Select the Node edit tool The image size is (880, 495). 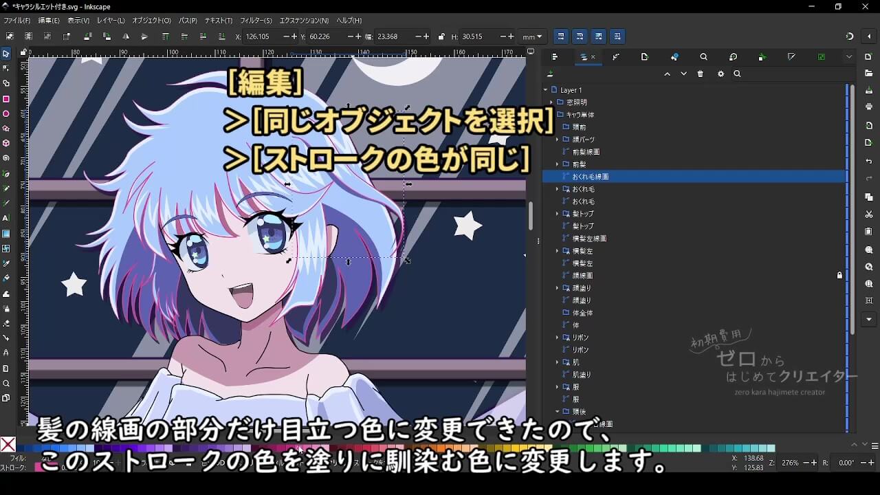pyautogui.click(x=6, y=68)
